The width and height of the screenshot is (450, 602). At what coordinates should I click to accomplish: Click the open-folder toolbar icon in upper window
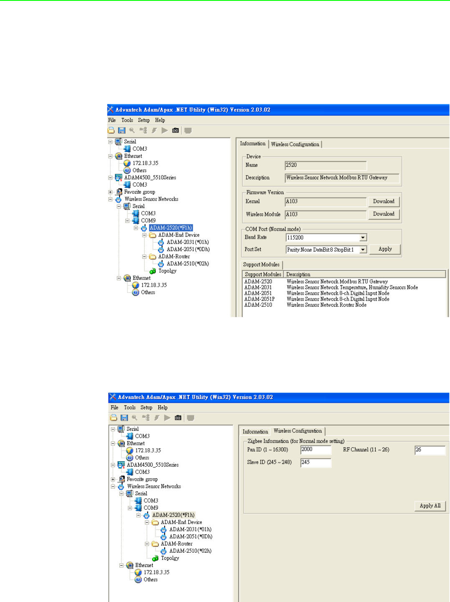point(112,131)
